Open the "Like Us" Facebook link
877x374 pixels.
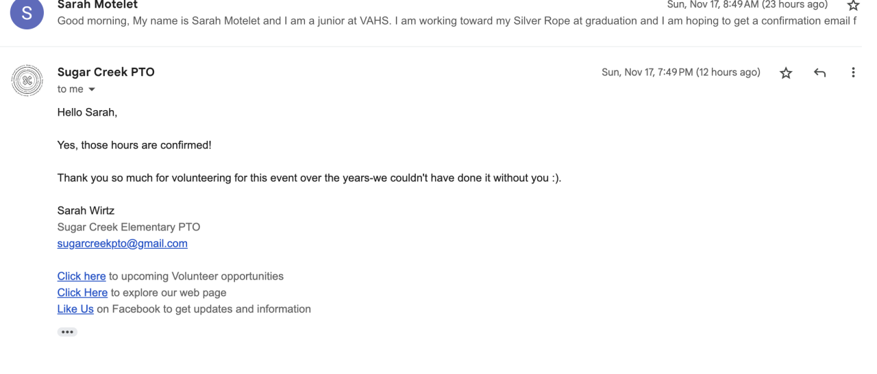[x=75, y=309]
